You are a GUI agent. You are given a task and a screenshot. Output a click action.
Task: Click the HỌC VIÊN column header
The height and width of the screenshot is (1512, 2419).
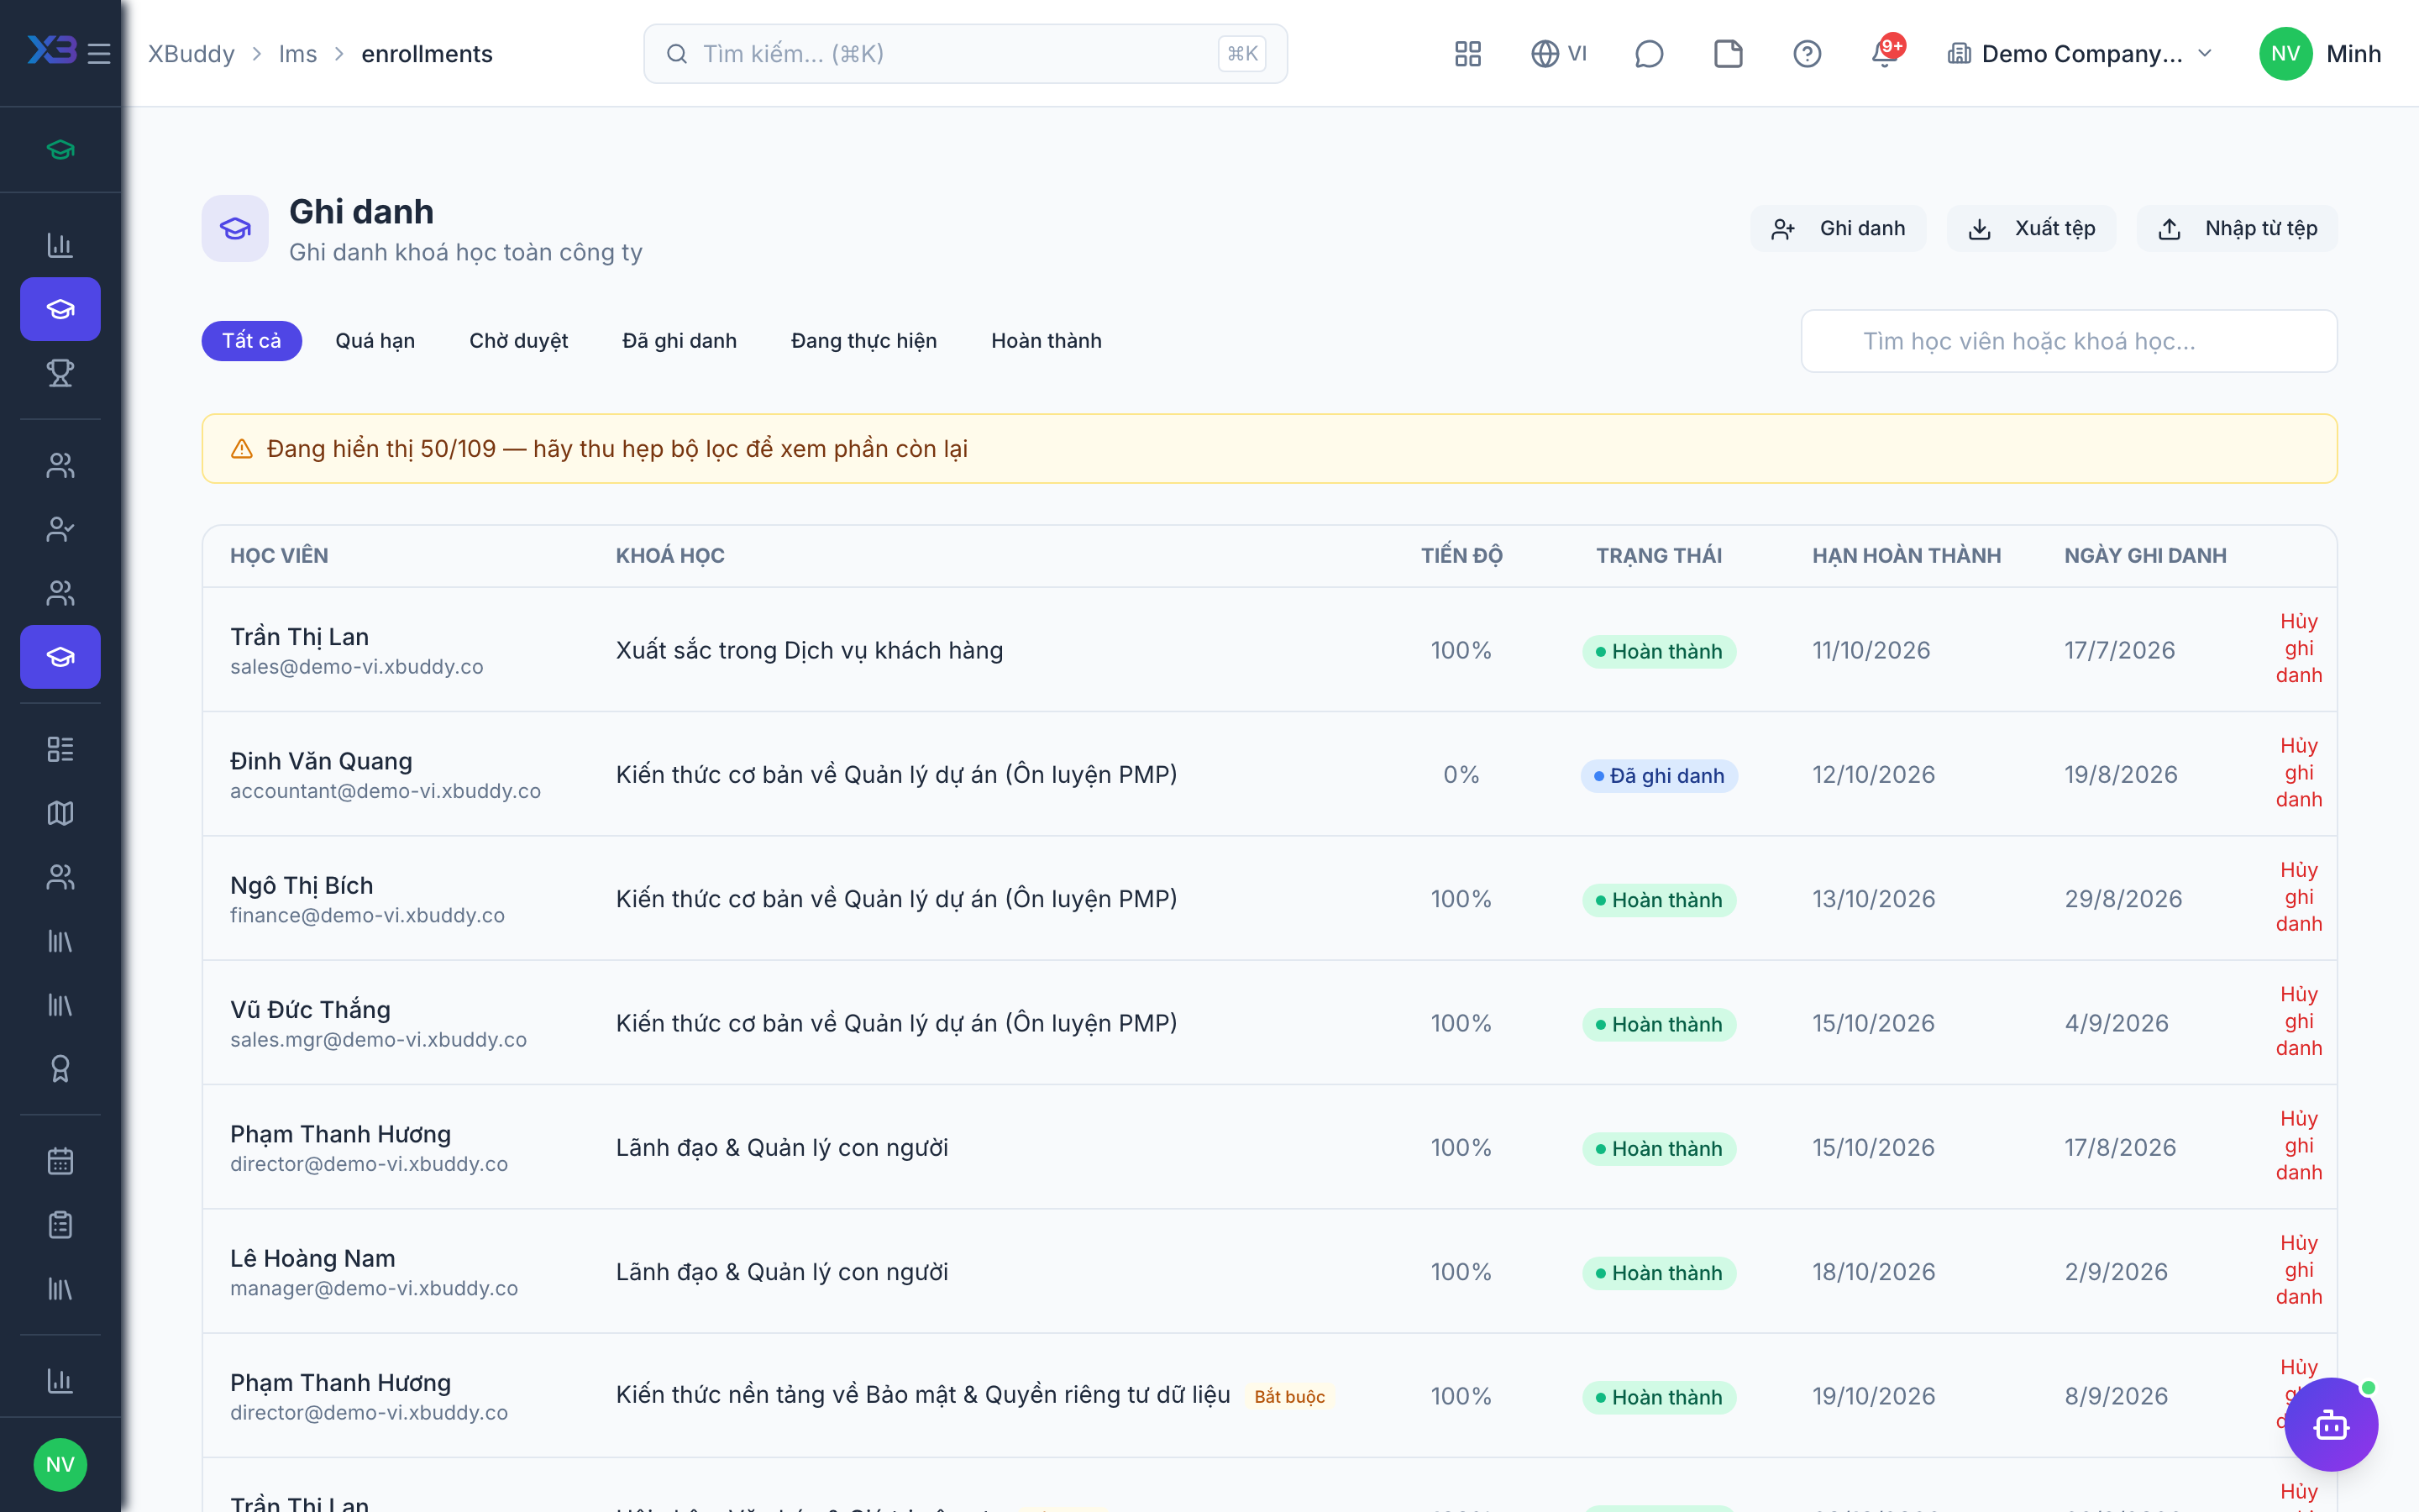click(x=279, y=556)
